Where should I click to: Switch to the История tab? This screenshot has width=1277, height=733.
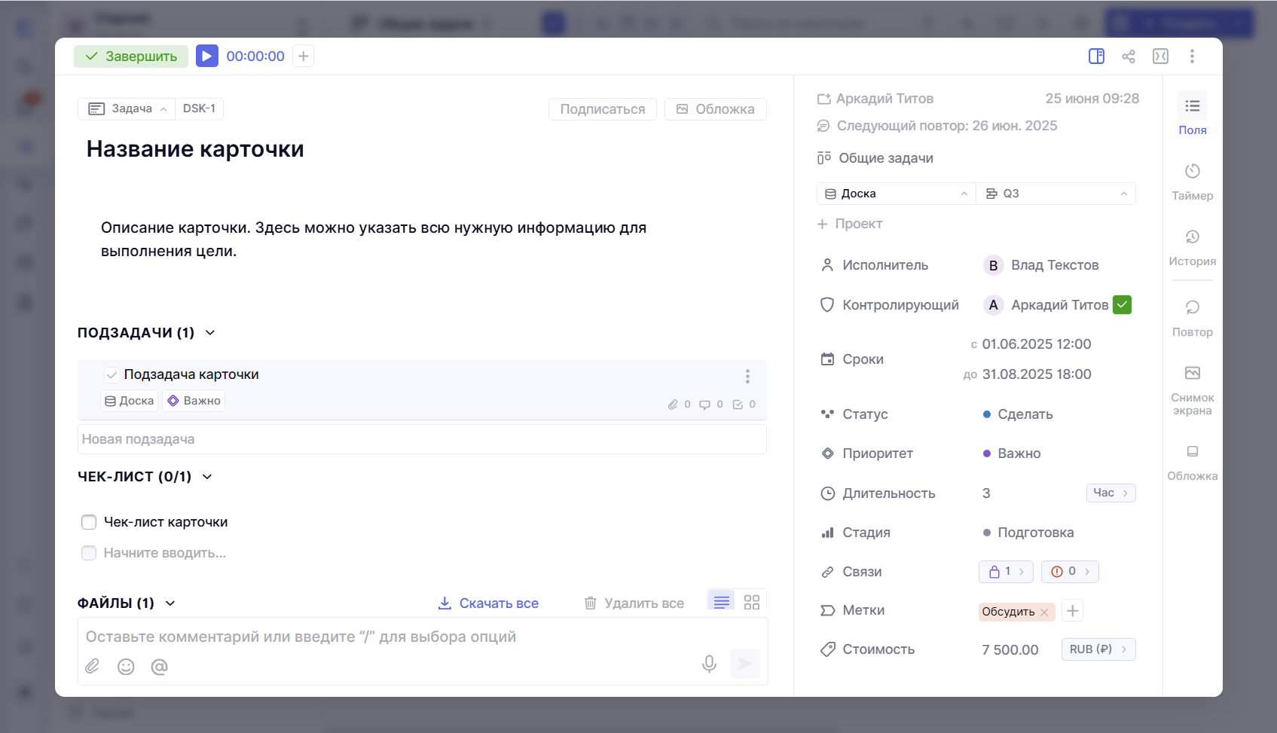click(x=1192, y=247)
